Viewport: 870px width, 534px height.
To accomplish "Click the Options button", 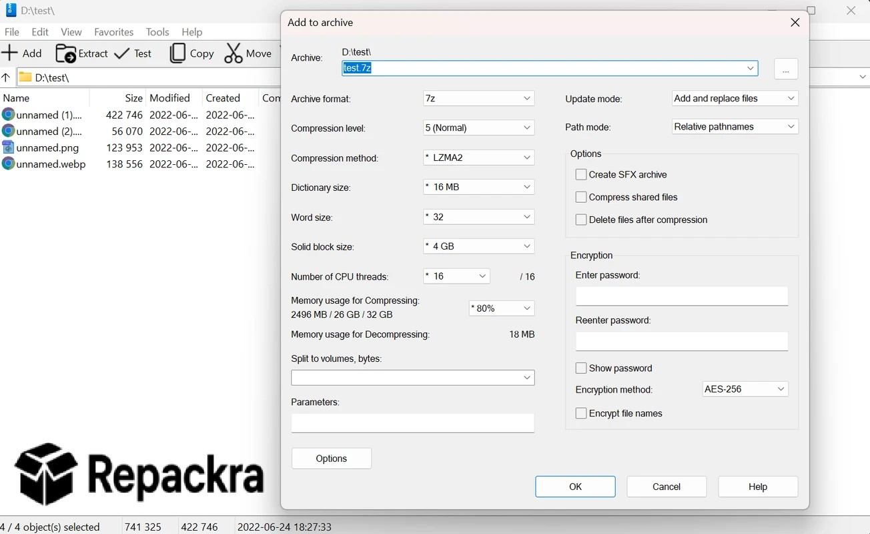I will tap(332, 459).
